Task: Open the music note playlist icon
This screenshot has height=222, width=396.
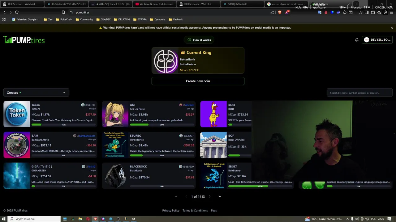Action: pyautogui.click(x=360, y=12)
